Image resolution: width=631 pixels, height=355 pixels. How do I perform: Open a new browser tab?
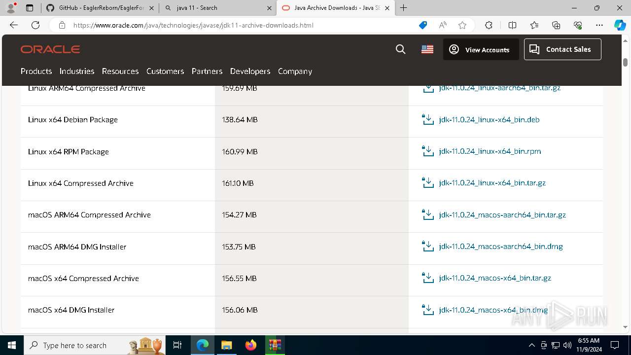point(403,8)
